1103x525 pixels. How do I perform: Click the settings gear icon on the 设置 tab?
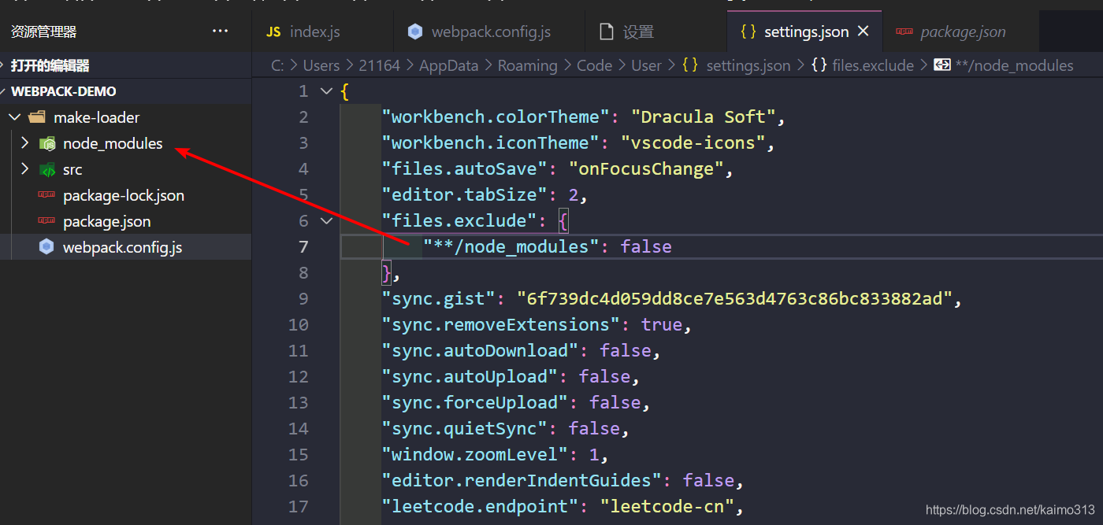click(x=607, y=31)
